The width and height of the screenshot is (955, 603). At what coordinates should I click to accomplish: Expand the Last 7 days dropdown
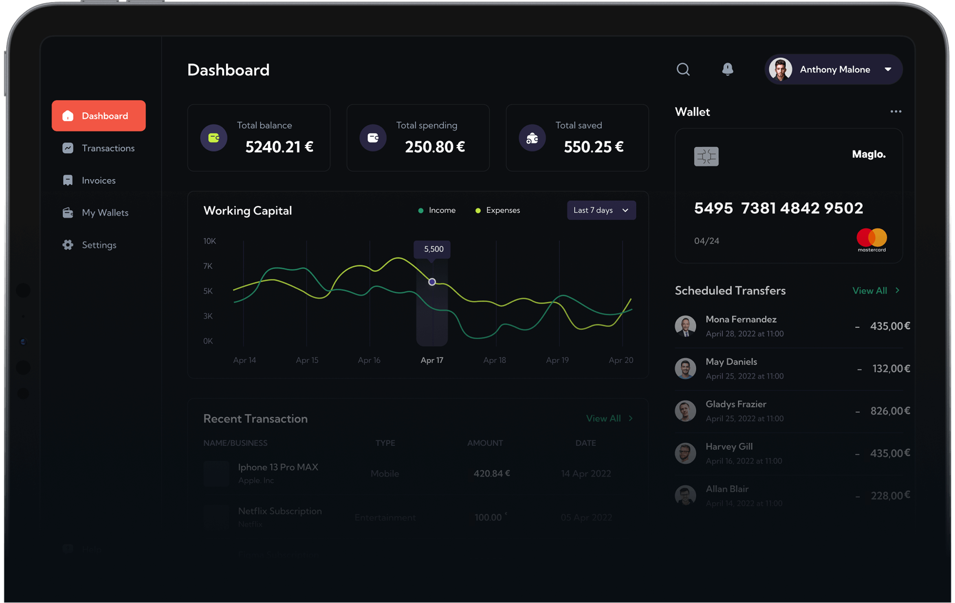coord(601,210)
